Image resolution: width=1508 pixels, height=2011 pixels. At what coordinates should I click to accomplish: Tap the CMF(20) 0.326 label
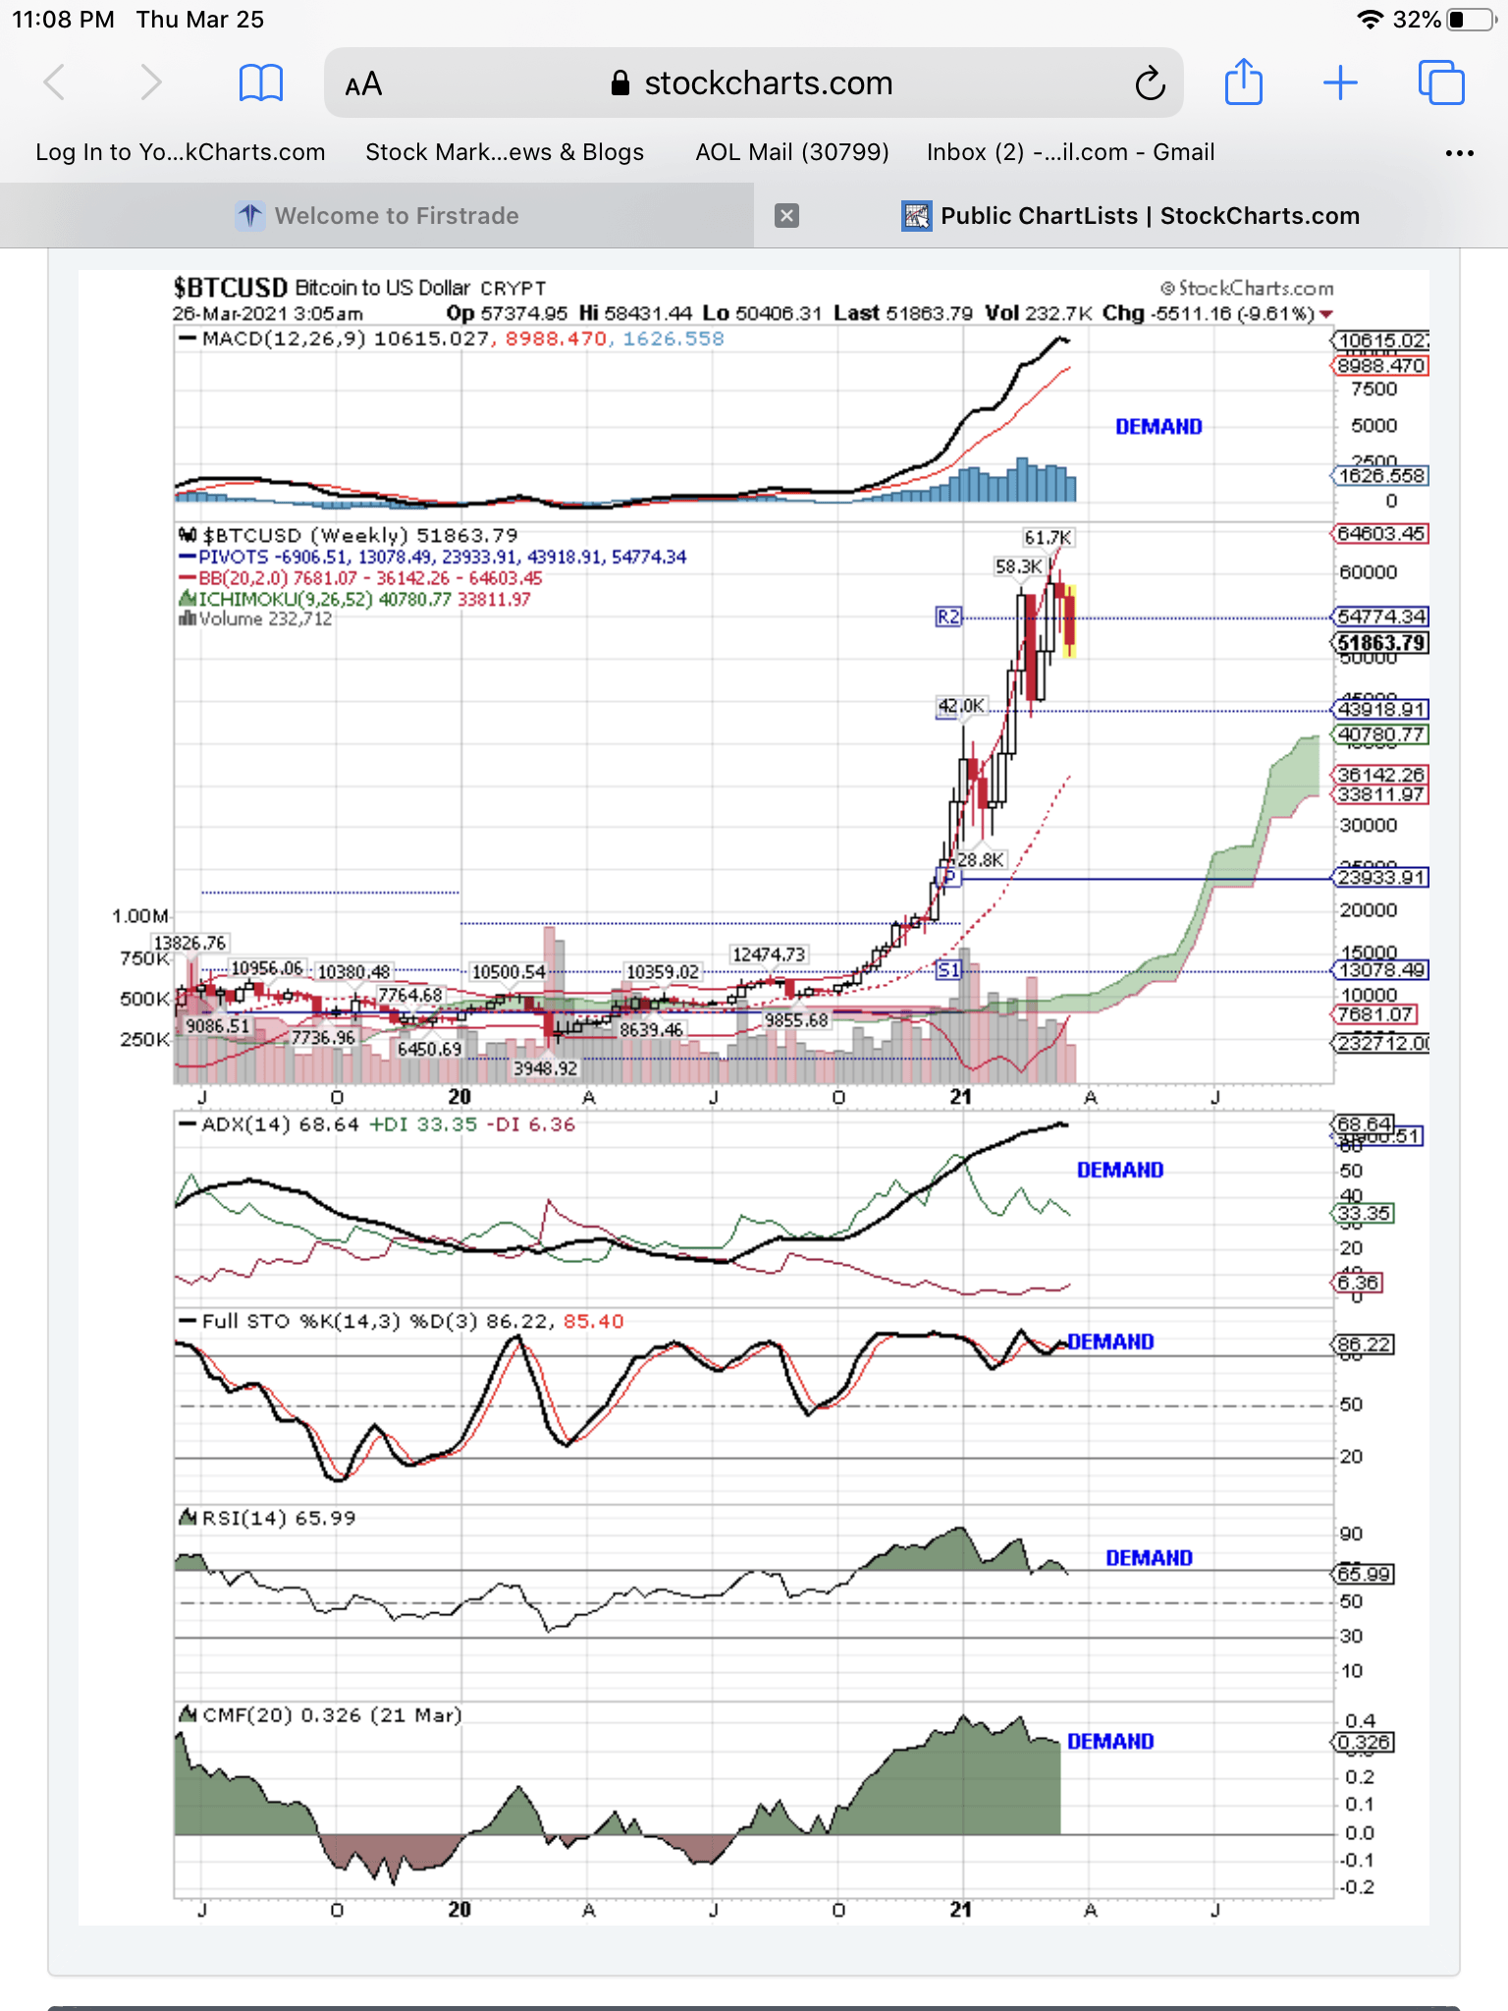pyautogui.click(x=320, y=1714)
